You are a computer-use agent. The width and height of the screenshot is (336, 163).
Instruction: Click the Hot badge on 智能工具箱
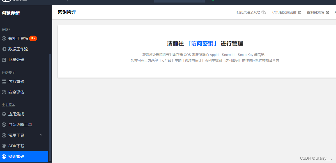[33, 38]
